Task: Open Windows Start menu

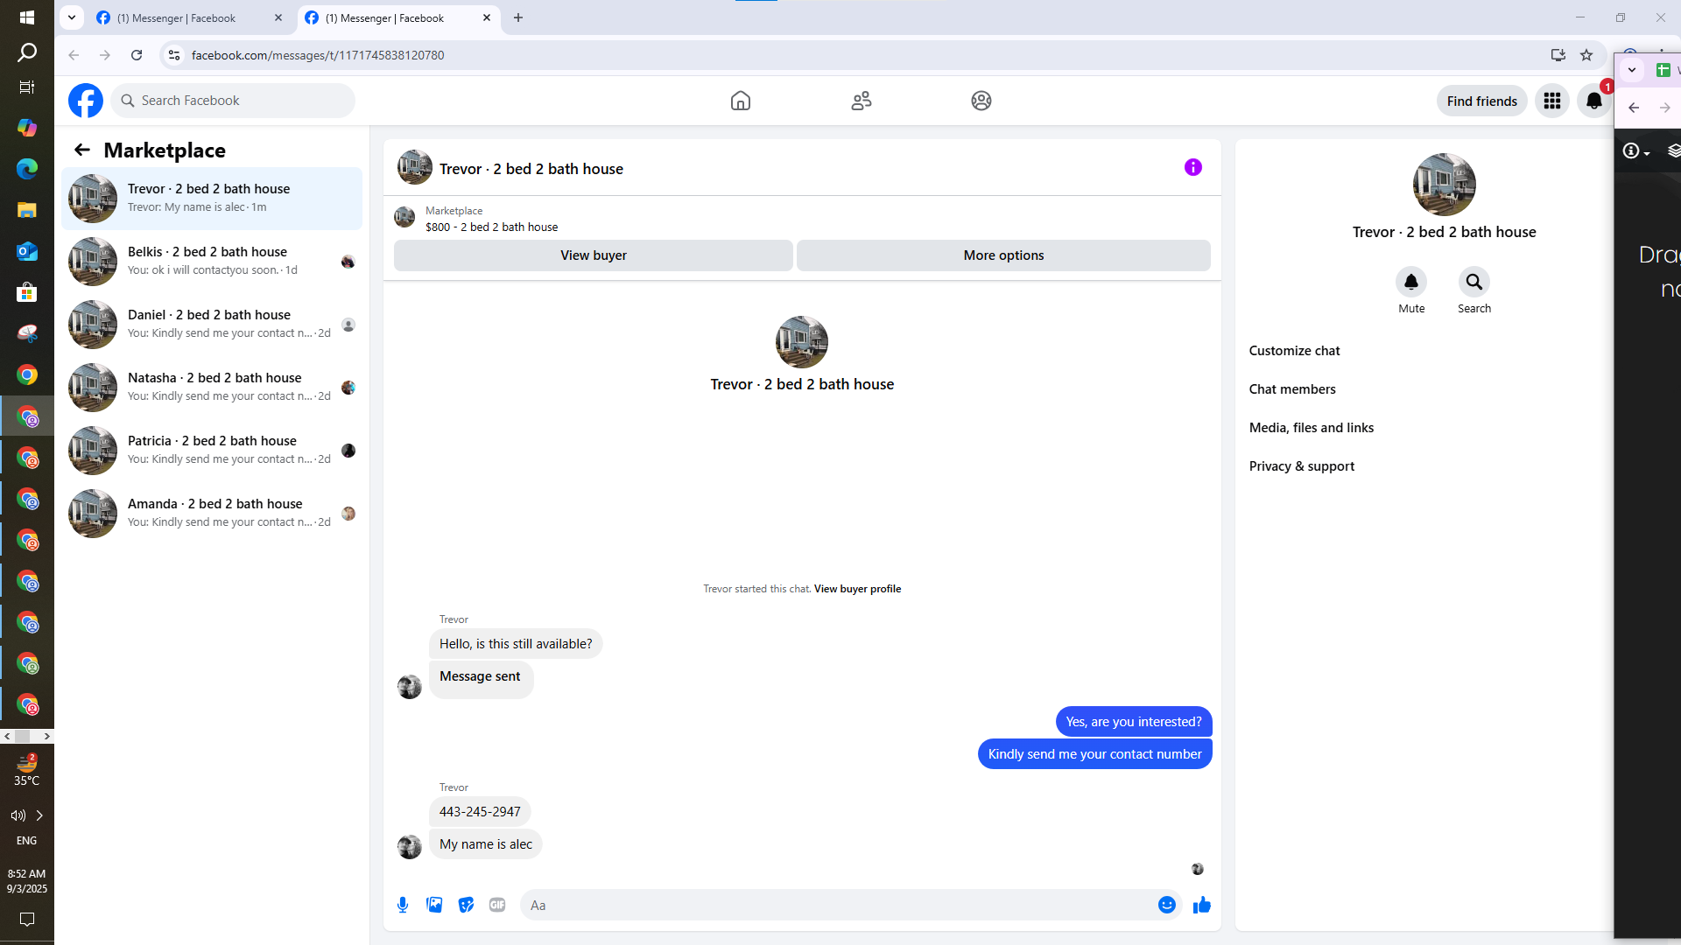Action: [x=27, y=17]
